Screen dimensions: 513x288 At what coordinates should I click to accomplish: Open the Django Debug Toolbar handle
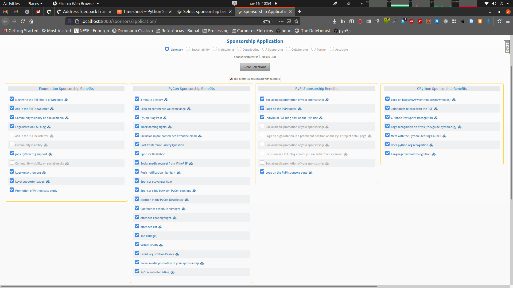tap(507, 47)
